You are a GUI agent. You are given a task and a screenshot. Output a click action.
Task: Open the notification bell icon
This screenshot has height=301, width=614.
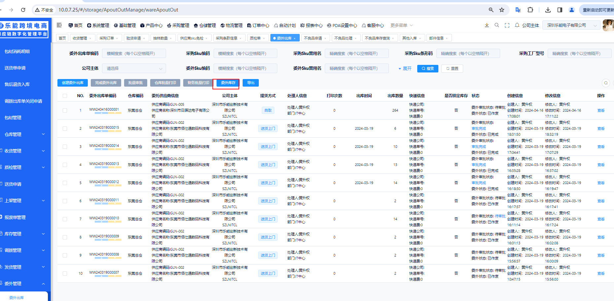tap(517, 25)
